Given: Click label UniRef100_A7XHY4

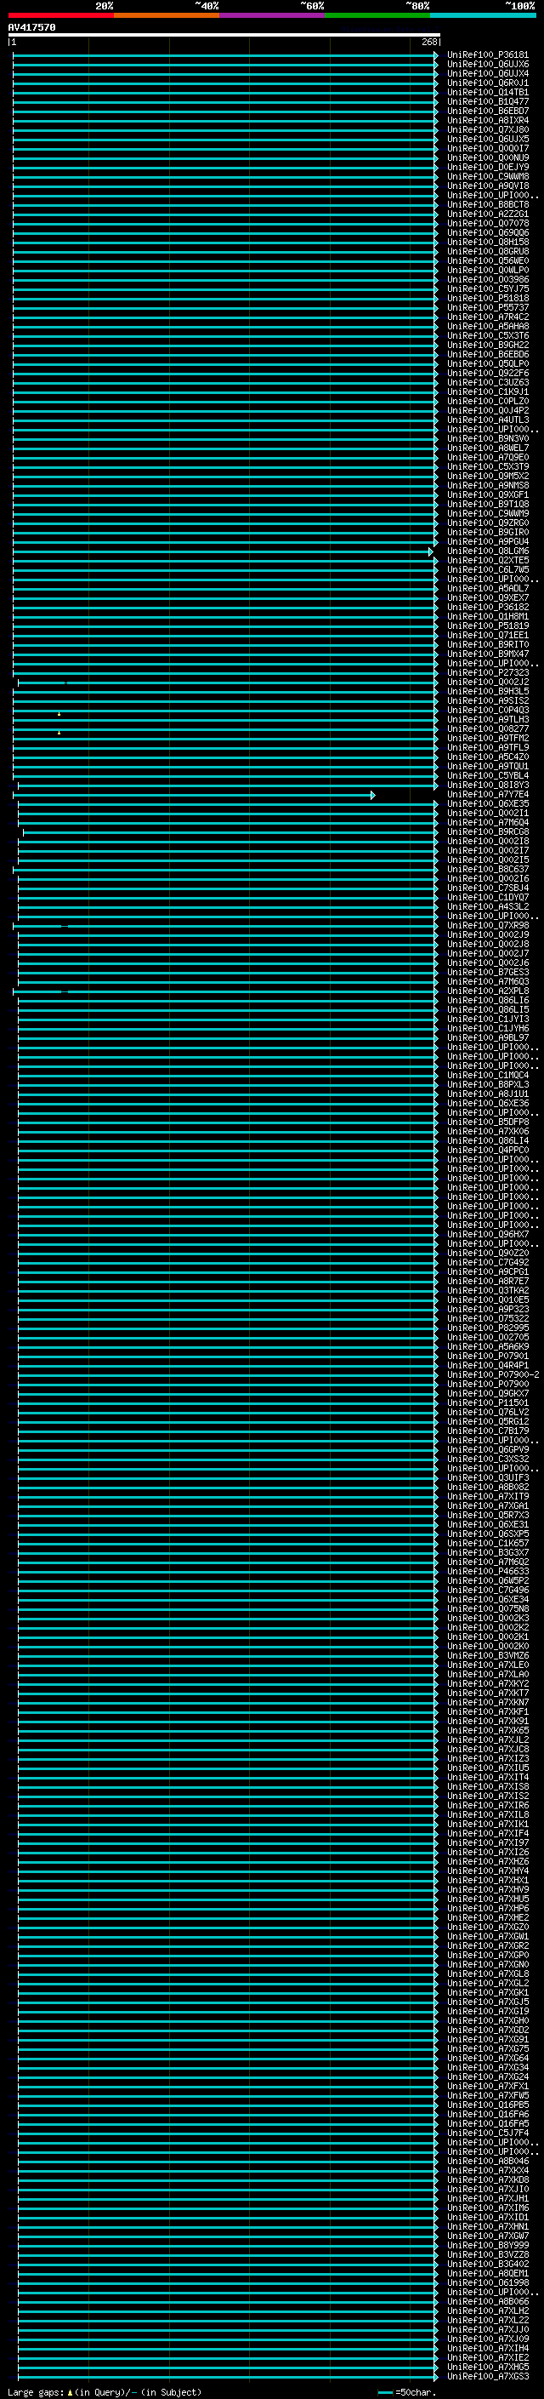Looking at the screenshot, I should coord(488,1871).
